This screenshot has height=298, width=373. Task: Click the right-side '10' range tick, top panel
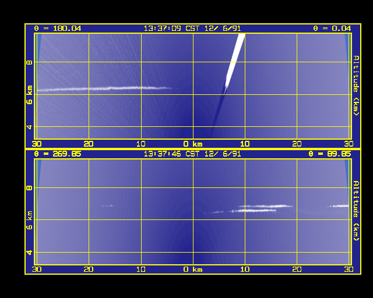[245, 144]
